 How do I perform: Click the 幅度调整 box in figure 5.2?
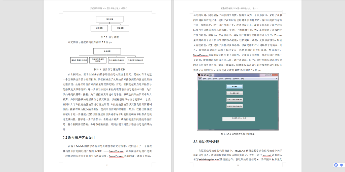tap(99, 28)
